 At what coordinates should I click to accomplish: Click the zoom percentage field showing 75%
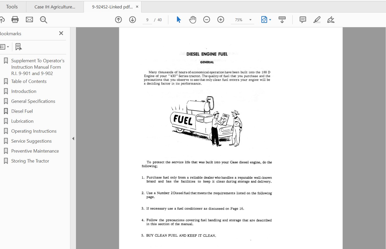tap(239, 20)
